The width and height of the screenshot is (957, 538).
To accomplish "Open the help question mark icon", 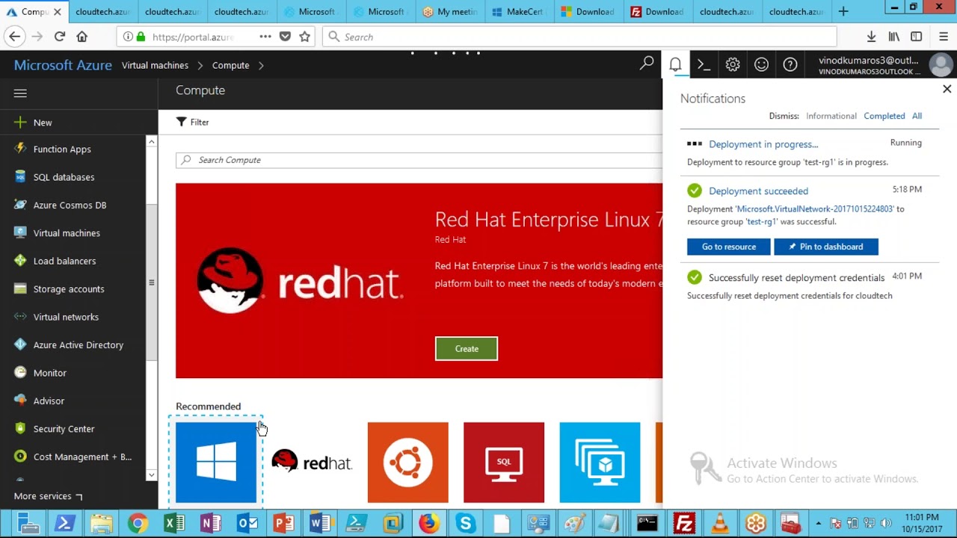I will click(x=790, y=65).
